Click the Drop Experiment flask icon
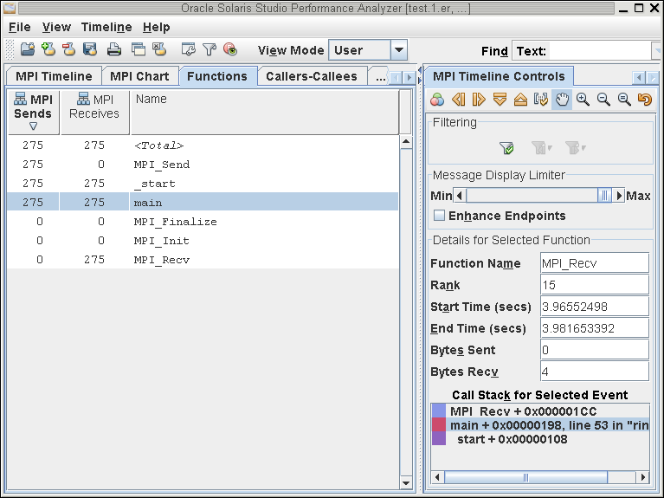This screenshot has width=664, height=498. (x=69, y=49)
